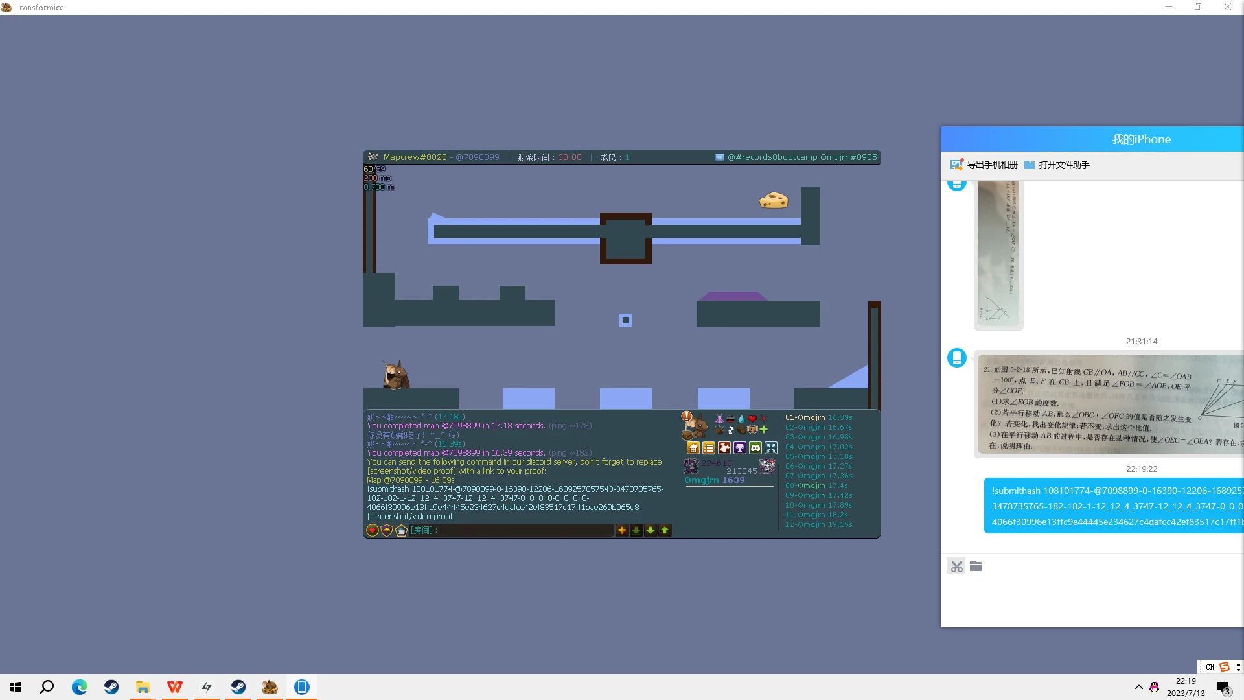
Task: Show hidden system tray icons
Action: [1138, 687]
